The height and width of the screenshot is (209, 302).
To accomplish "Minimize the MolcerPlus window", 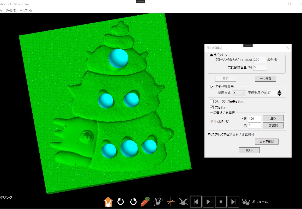I will (278, 4).
